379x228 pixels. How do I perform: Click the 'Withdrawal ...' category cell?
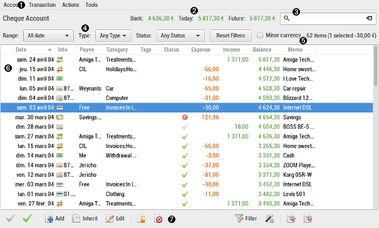pyautogui.click(x=121, y=156)
